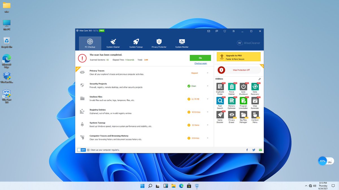This screenshot has width=339, height=190.
Task: Click the 45% CPU floating widget
Action: 326,161
